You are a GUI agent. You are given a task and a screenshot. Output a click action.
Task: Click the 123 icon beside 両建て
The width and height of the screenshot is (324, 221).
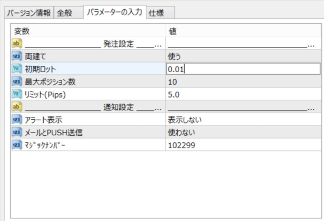coord(17,56)
